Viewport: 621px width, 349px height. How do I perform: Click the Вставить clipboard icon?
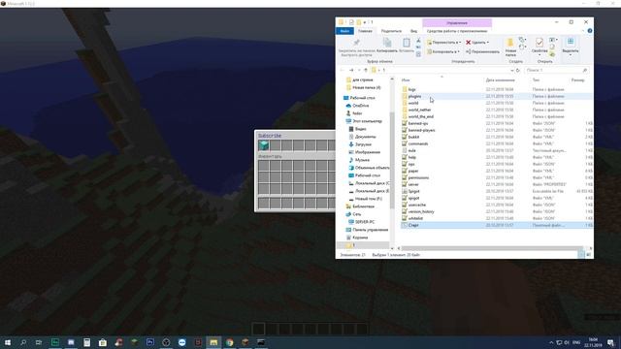pos(407,43)
